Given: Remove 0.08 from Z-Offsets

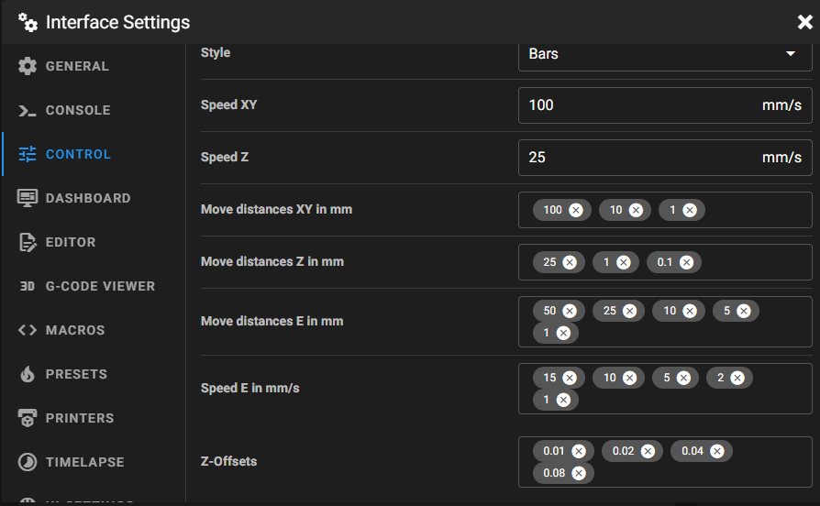Looking at the screenshot, I should 579,473.
